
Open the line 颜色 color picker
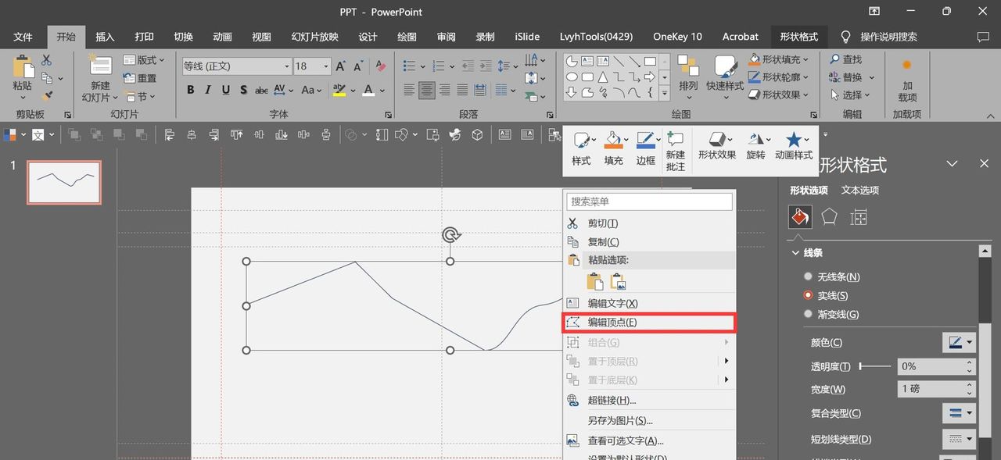(959, 342)
